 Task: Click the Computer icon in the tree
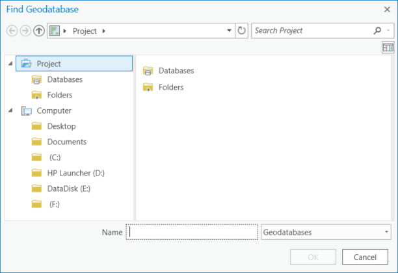click(x=27, y=110)
